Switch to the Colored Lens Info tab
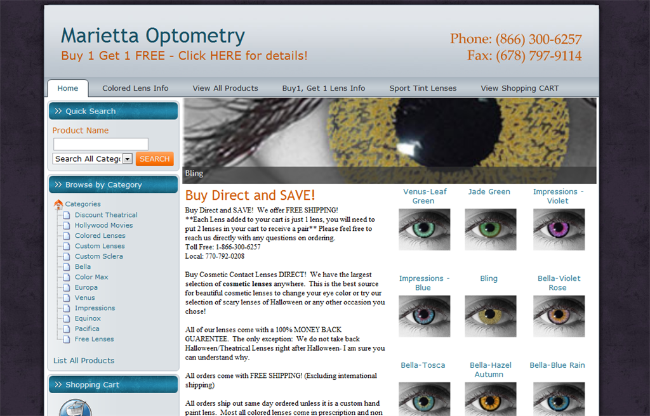650x416 pixels. coord(135,88)
